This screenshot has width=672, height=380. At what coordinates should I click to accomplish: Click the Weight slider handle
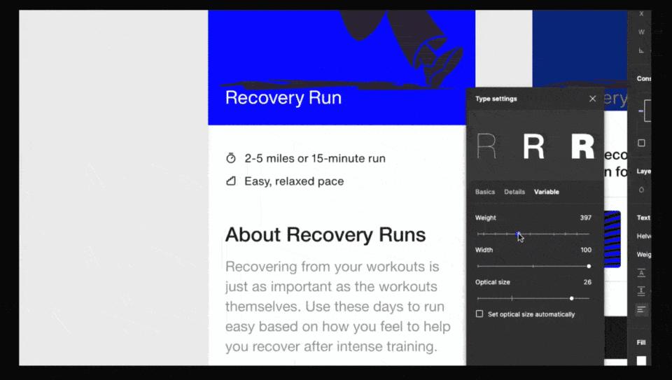pyautogui.click(x=518, y=234)
